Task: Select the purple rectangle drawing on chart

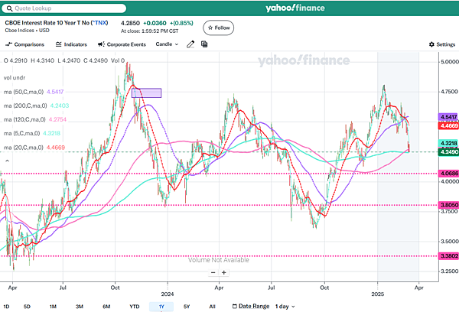Action: pyautogui.click(x=146, y=93)
